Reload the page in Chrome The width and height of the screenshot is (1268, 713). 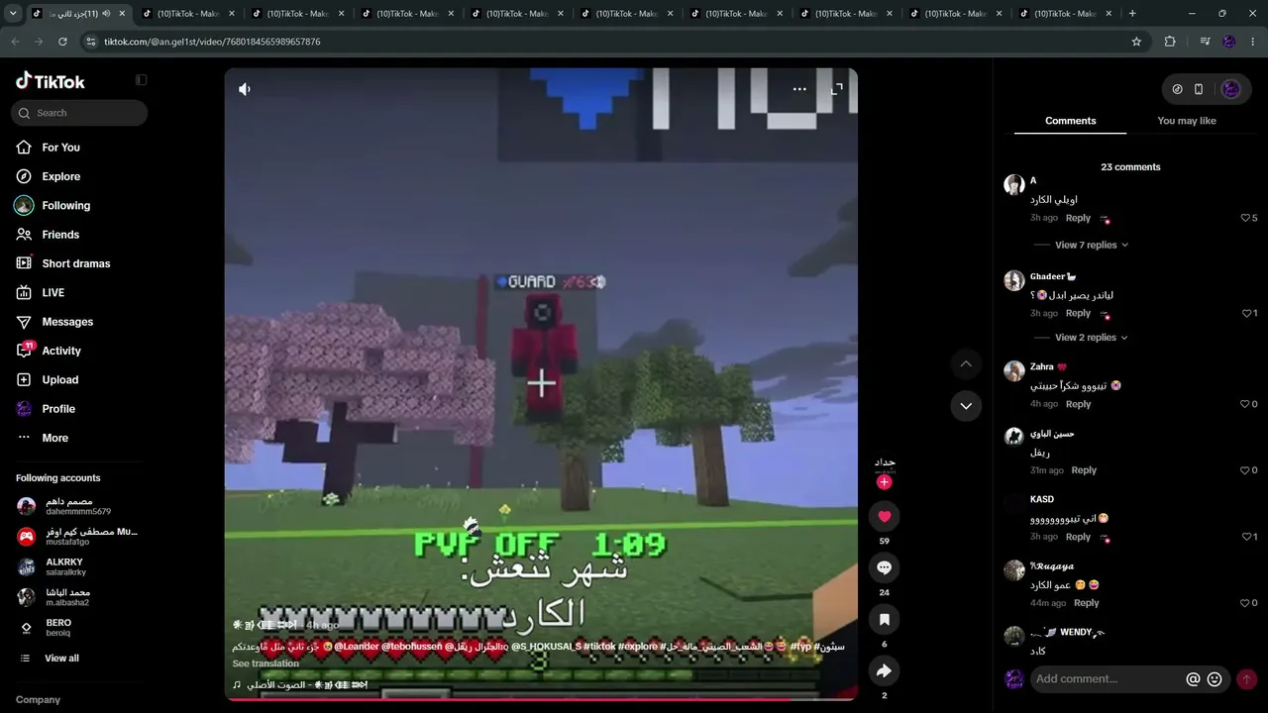[62, 42]
